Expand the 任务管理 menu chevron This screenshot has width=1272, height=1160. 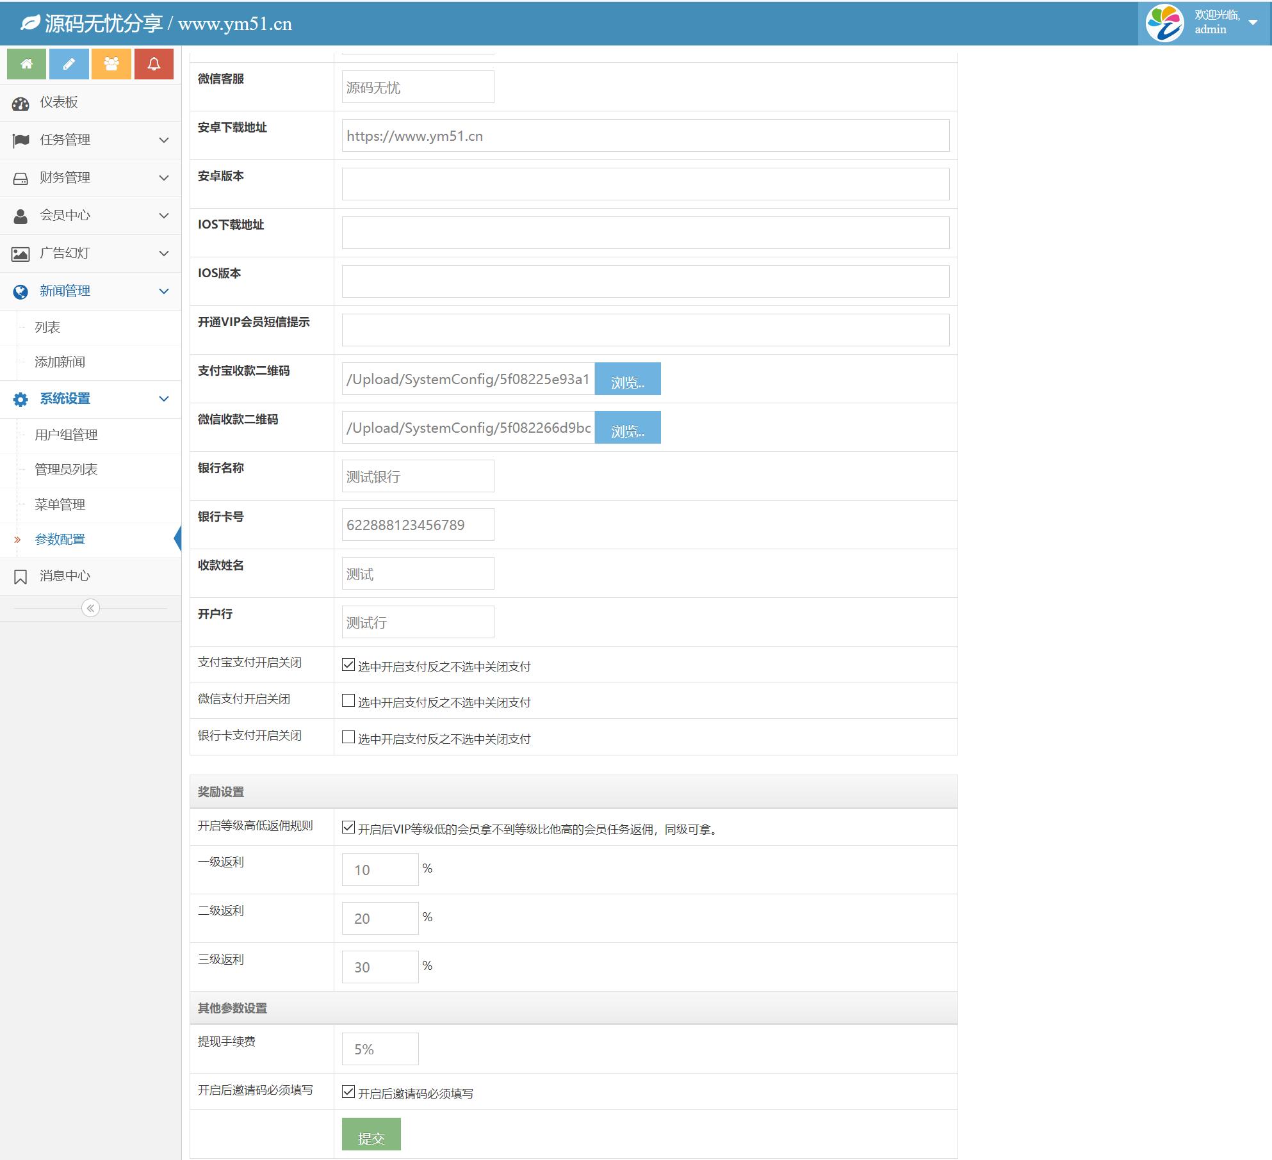(164, 140)
